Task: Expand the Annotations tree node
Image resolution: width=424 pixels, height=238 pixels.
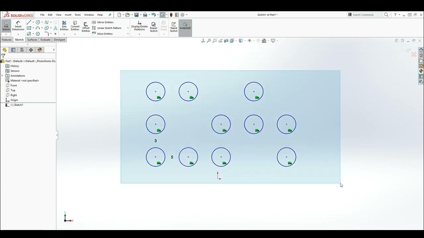Action: [x=2, y=76]
